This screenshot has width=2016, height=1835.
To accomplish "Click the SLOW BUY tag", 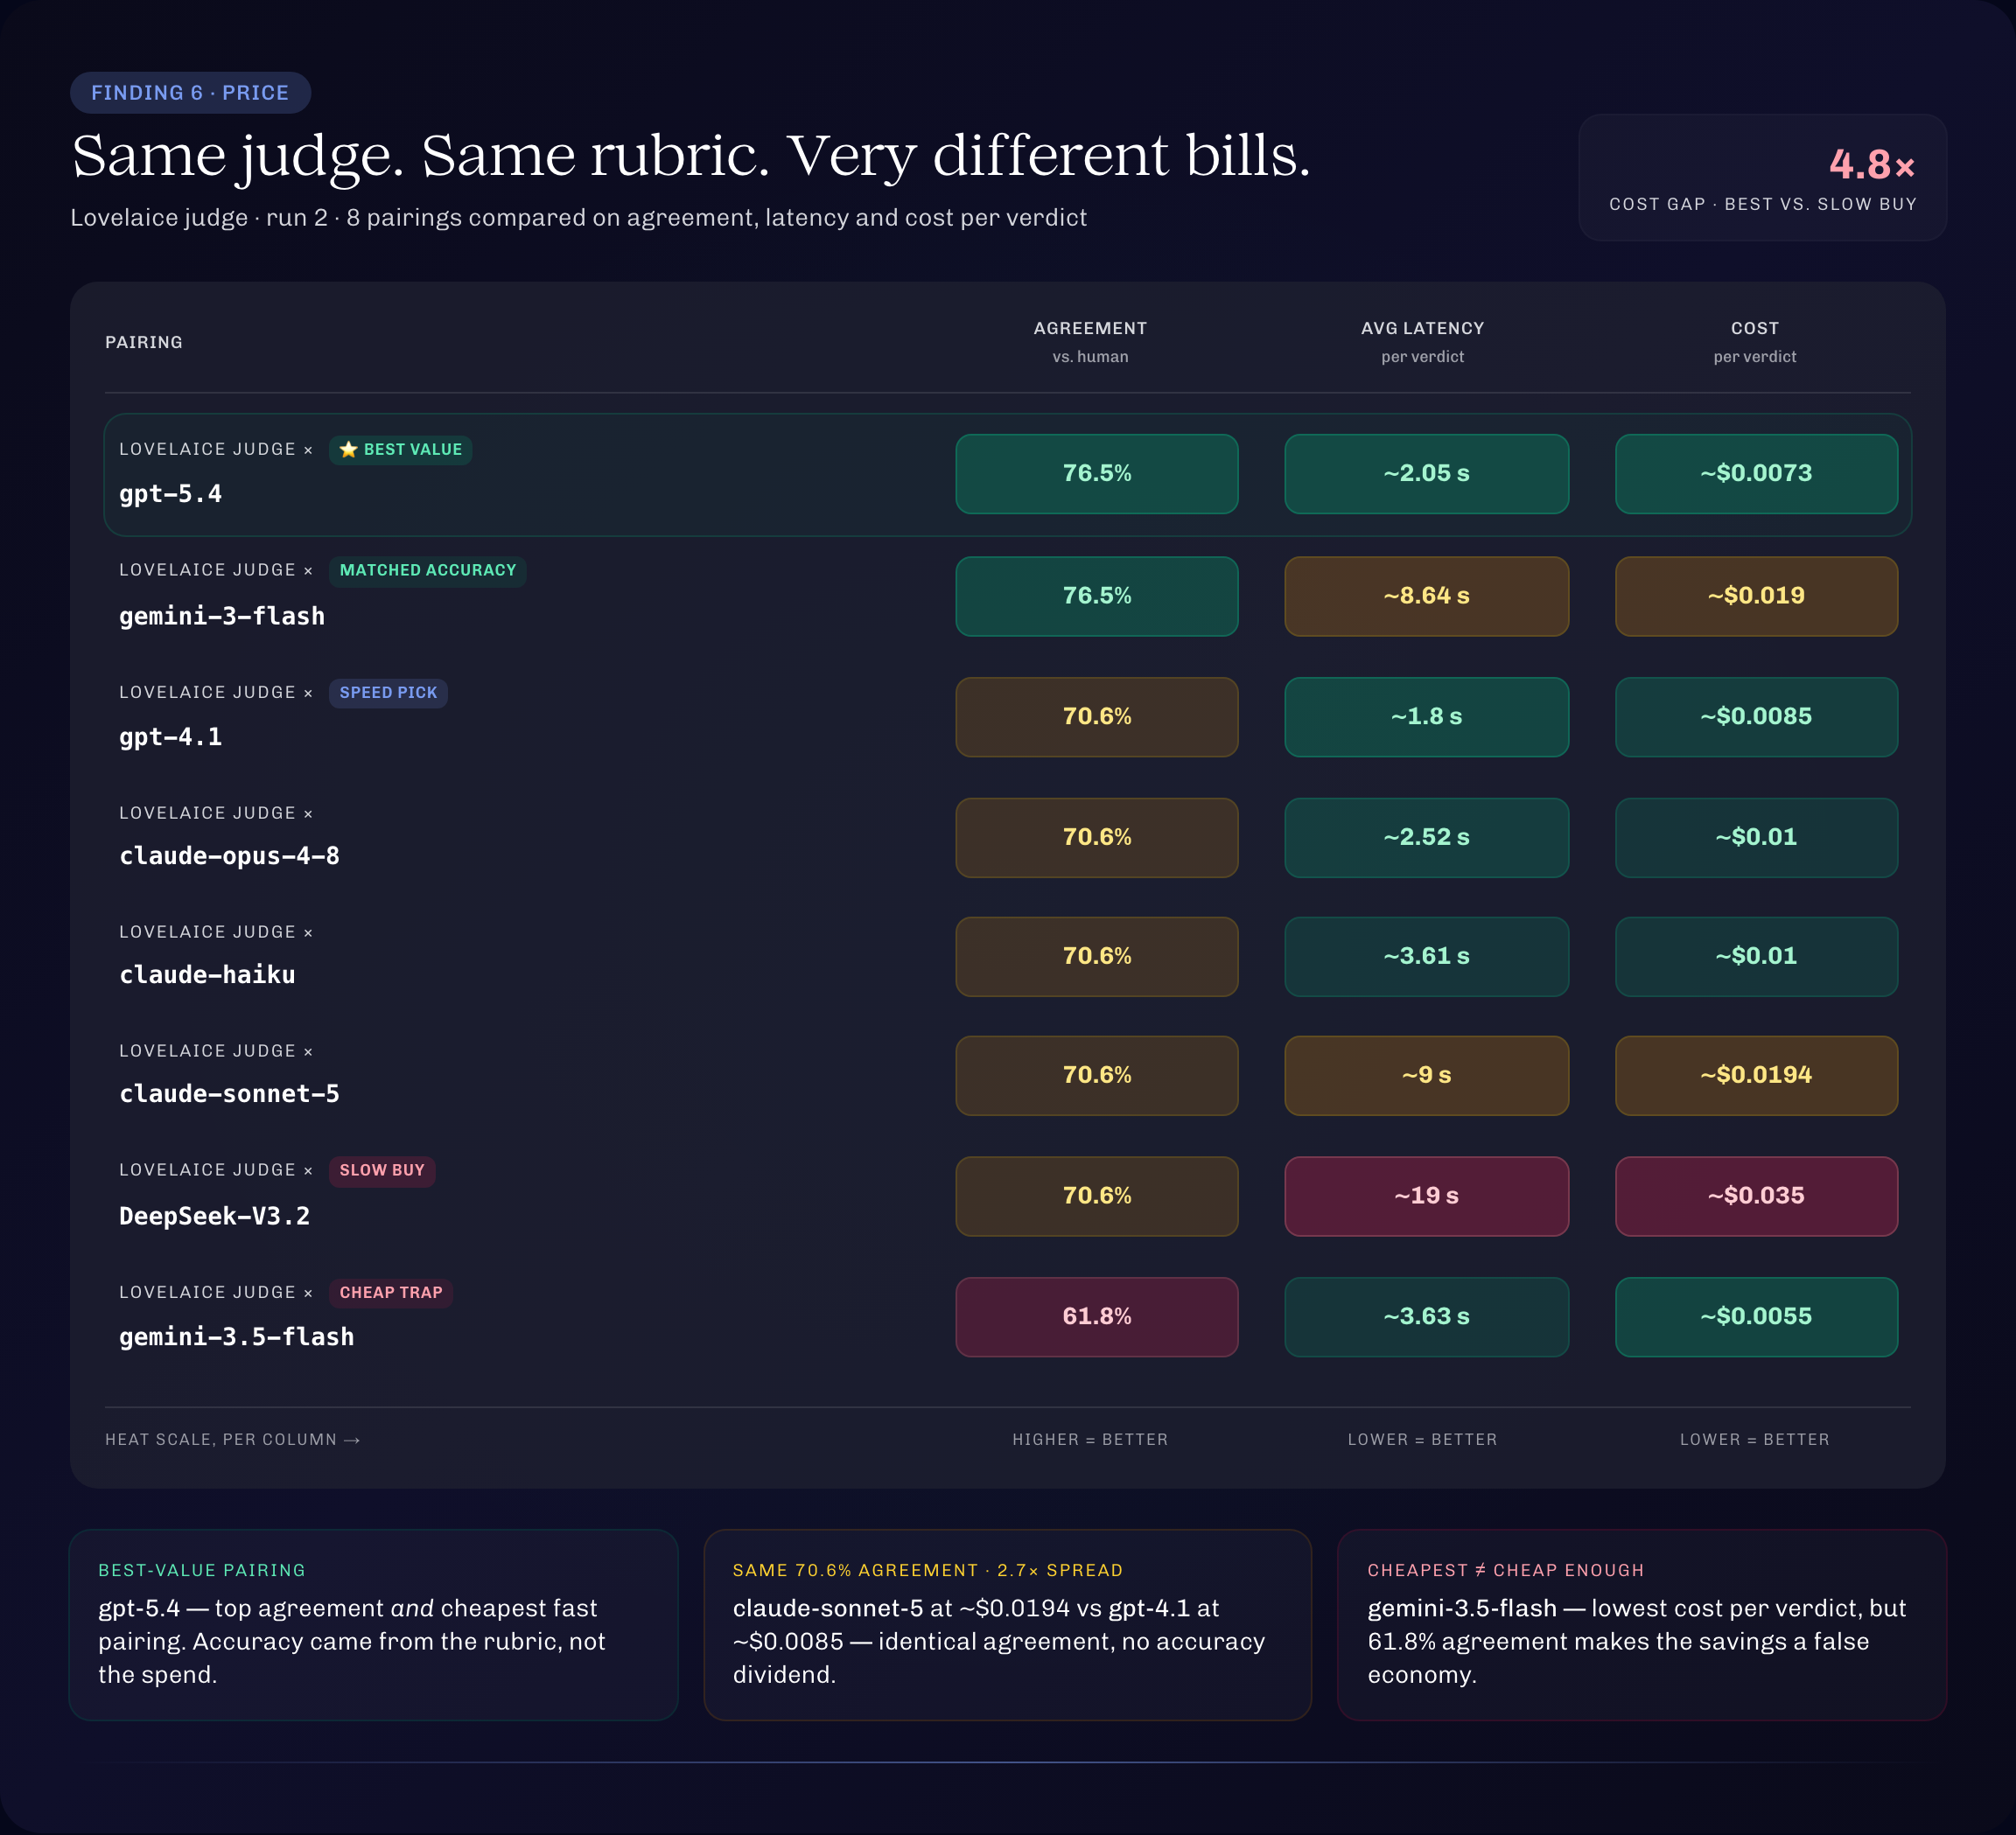I will pyautogui.click(x=382, y=1170).
